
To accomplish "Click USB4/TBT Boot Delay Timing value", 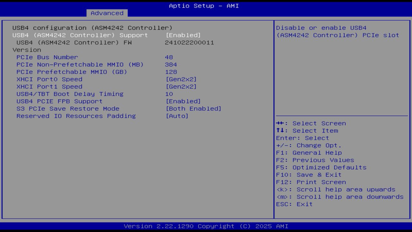I will click(x=169, y=94).
